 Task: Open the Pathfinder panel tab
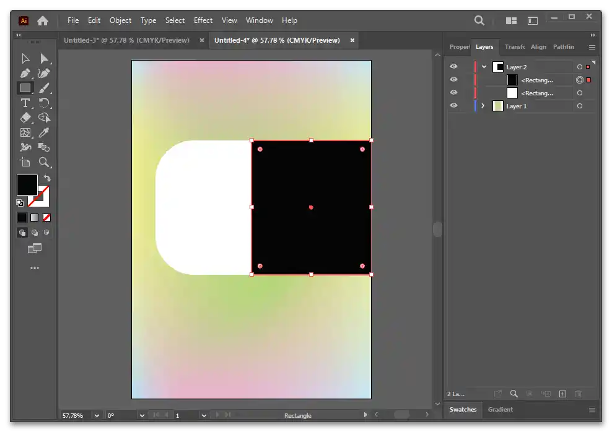[563, 47]
